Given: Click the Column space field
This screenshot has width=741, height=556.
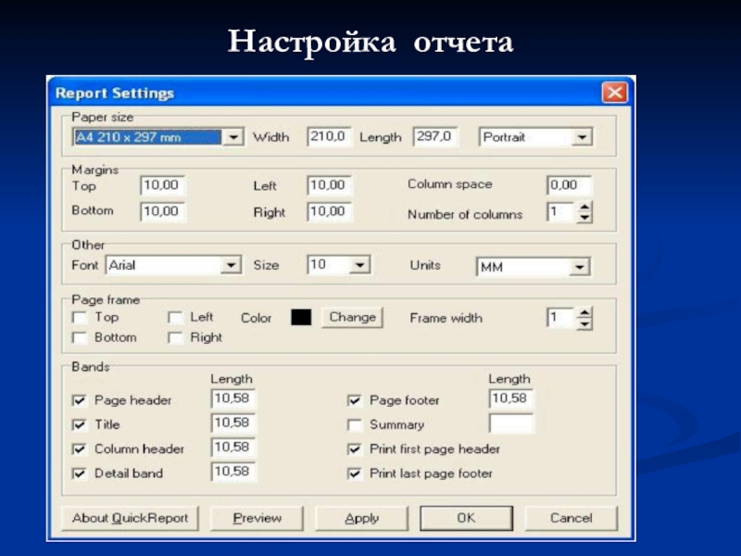Looking at the screenshot, I should pos(569,184).
